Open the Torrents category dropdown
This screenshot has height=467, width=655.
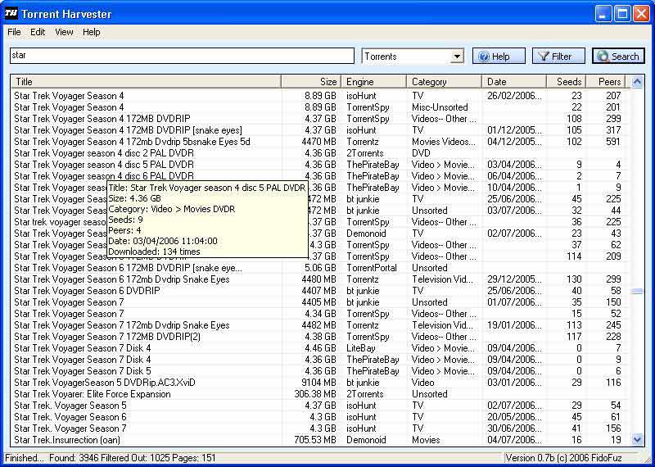457,57
